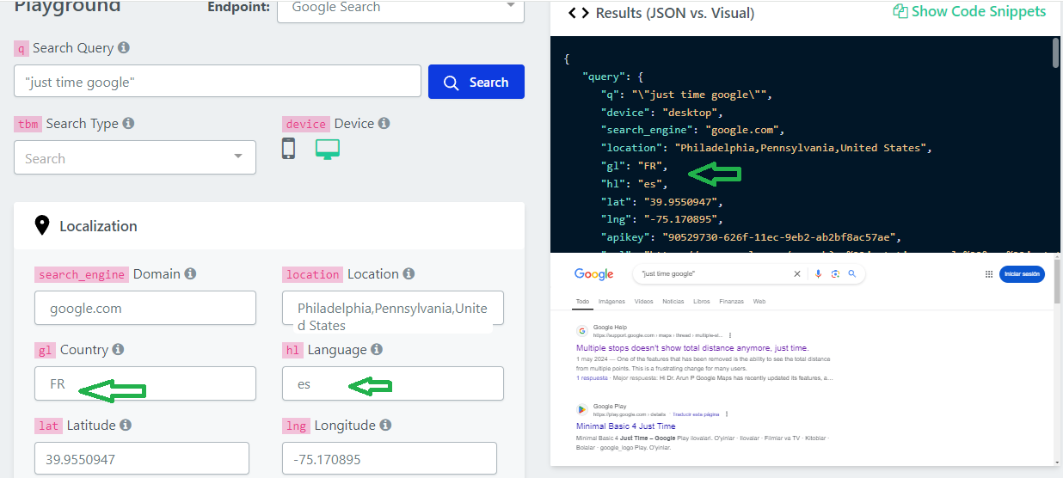Click the Device info icon
This screenshot has height=478, width=1063.
click(x=384, y=124)
